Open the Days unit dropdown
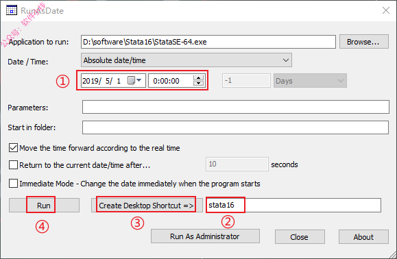The image size is (397, 259). coord(310,81)
